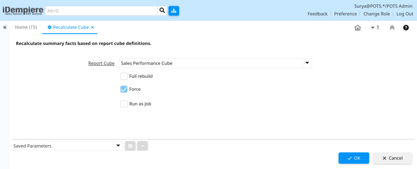
Task: Enable the Full rebuild checkbox
Action: point(124,76)
